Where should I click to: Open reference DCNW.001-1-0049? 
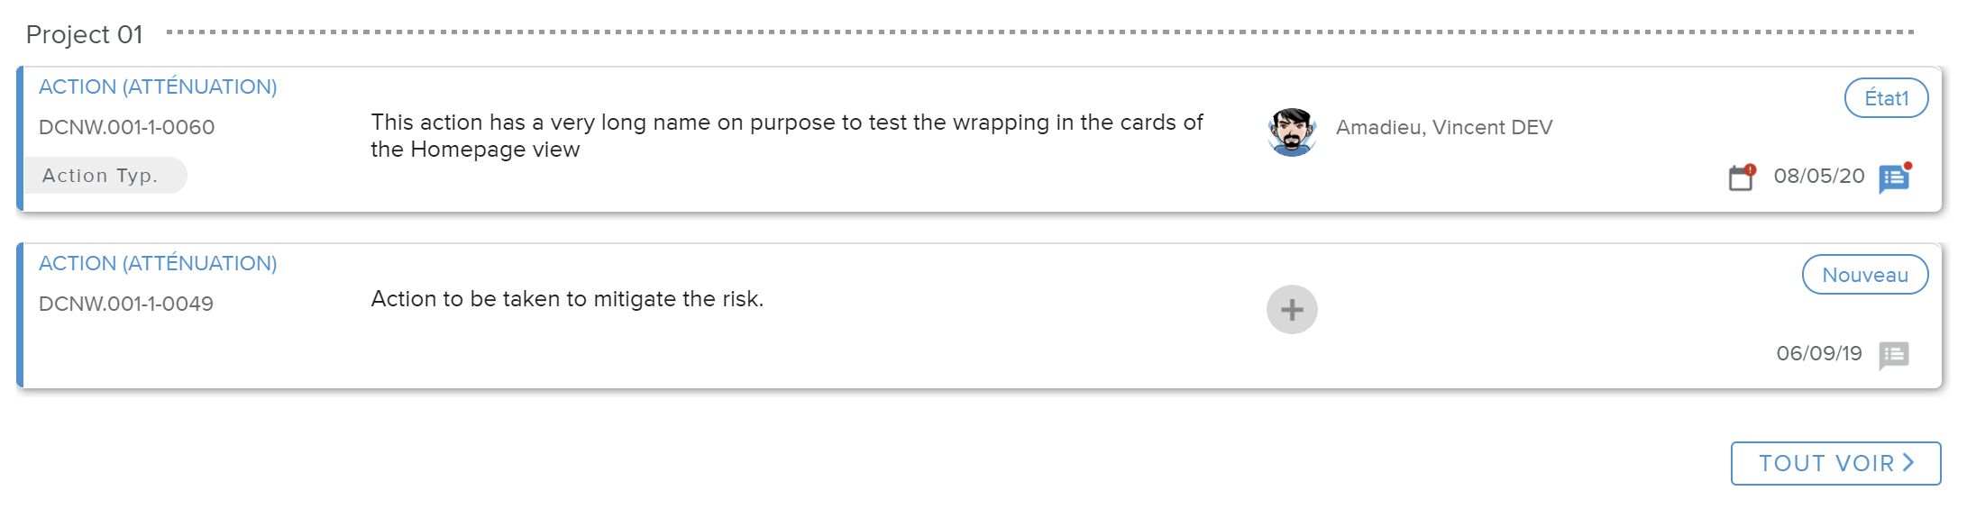[126, 304]
